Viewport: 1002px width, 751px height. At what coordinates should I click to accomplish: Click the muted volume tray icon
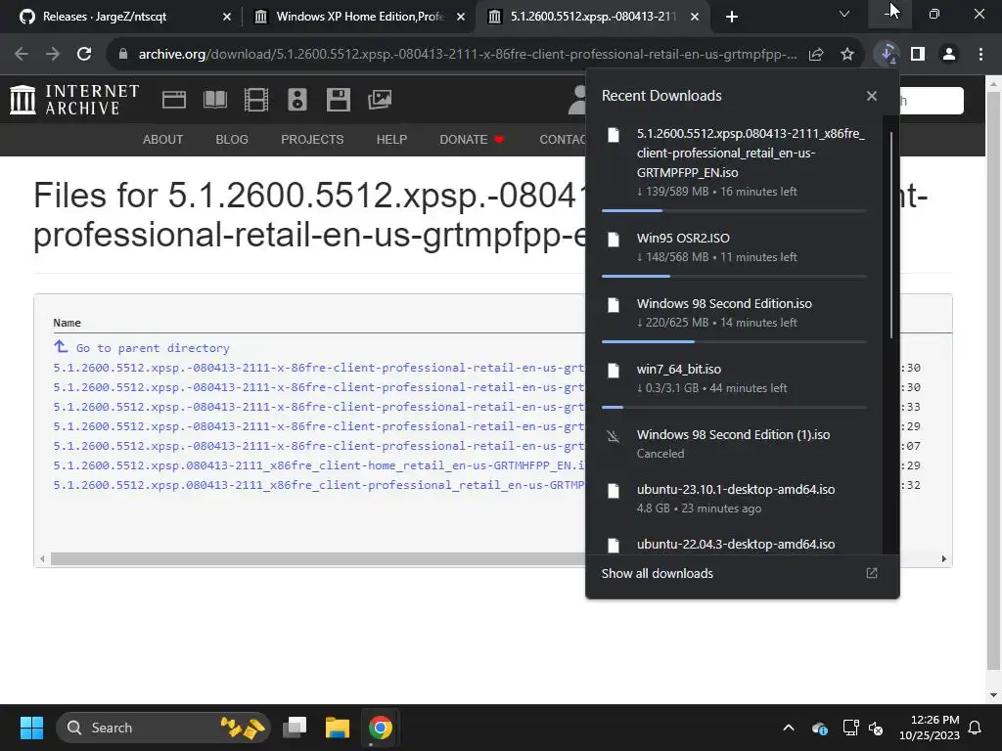[x=876, y=728]
